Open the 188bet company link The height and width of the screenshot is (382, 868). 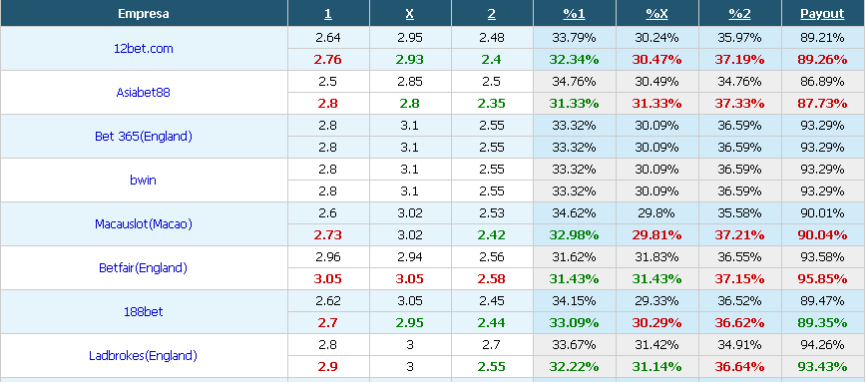[144, 312]
